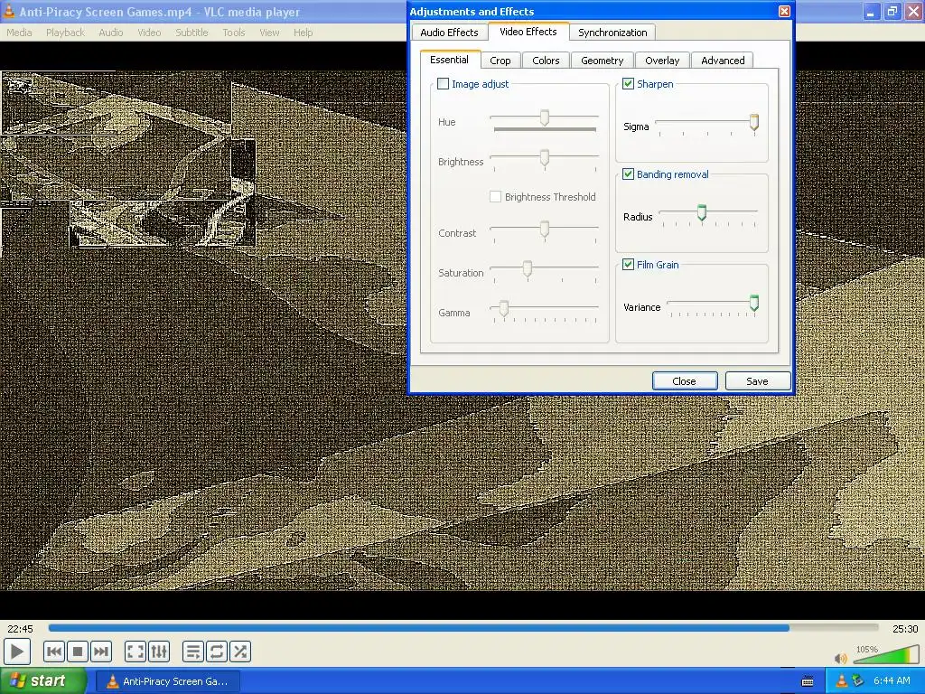Click the Banding removal Radius slider
Image resolution: width=925 pixels, height=694 pixels.
[x=701, y=212]
